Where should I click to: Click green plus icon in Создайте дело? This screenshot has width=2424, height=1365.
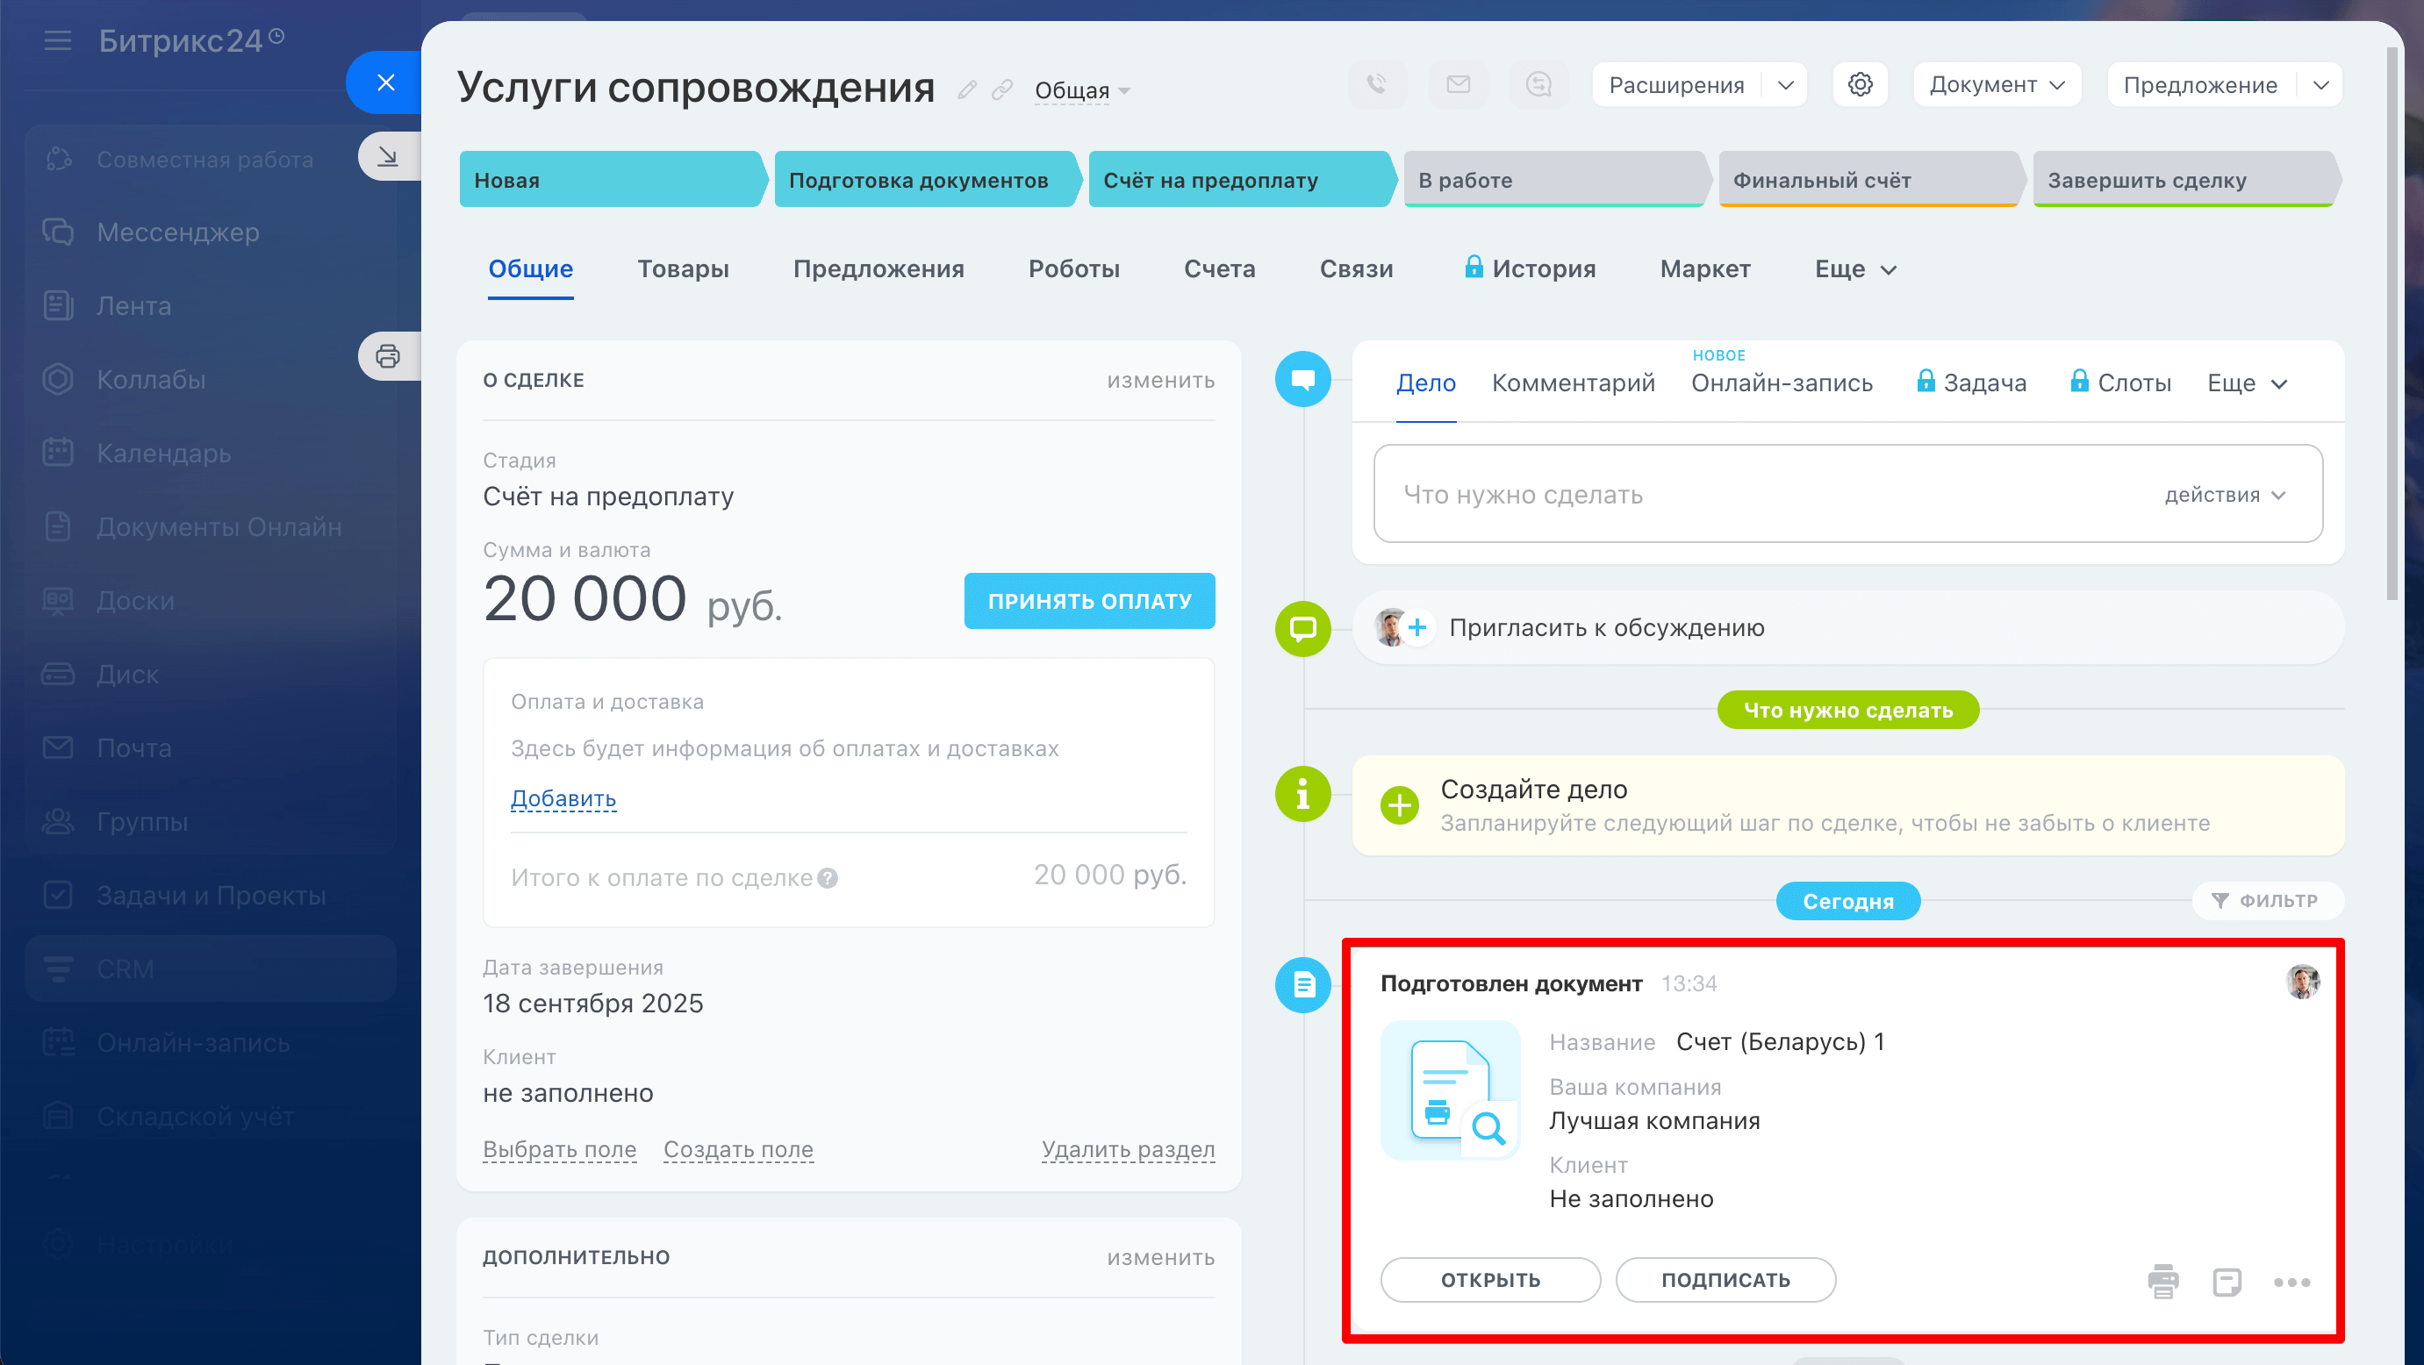click(1399, 805)
